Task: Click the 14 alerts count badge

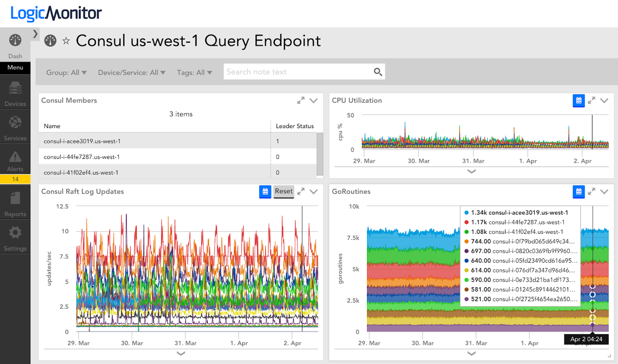Action: 15,179
